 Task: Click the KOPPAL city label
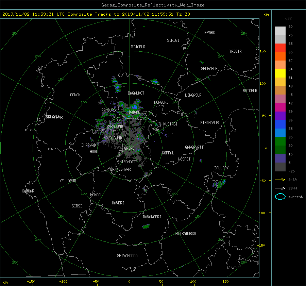(x=168, y=153)
